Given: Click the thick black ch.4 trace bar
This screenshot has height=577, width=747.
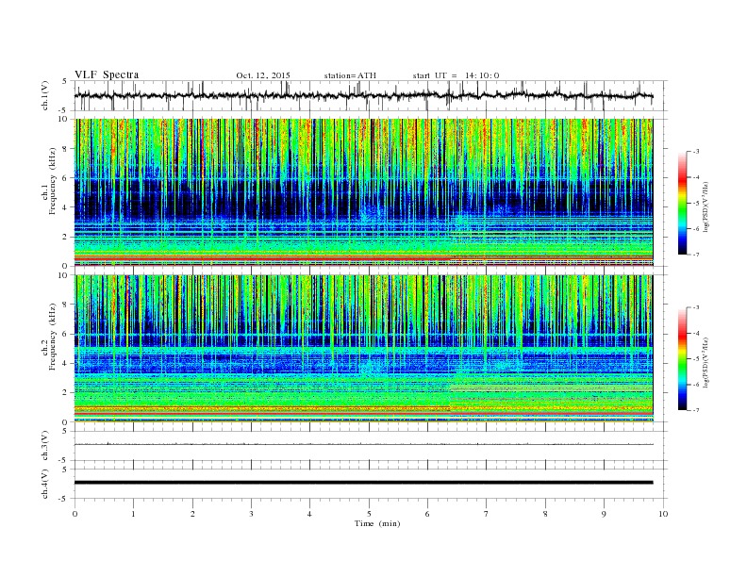Looking at the screenshot, I should point(363,483).
